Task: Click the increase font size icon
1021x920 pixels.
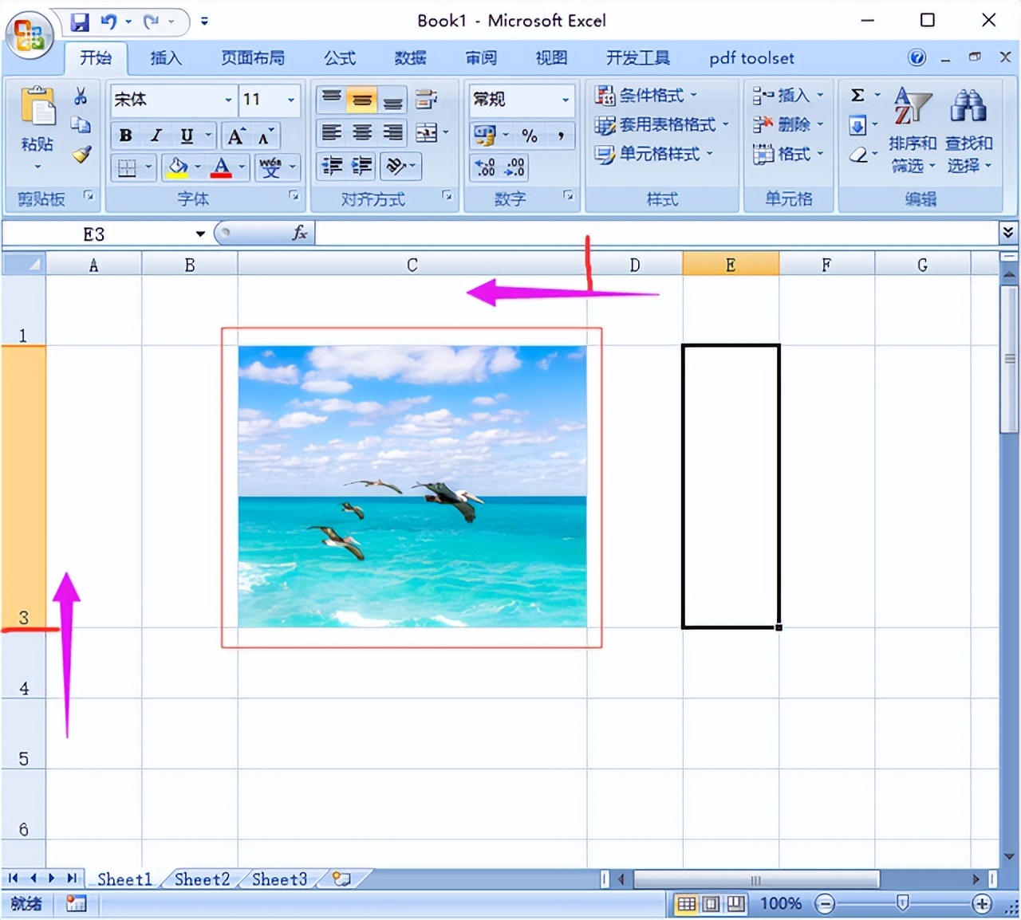Action: point(236,136)
